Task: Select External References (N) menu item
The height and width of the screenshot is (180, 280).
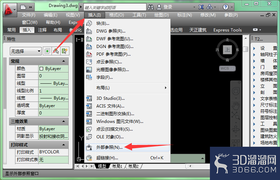Action: pos(127,147)
